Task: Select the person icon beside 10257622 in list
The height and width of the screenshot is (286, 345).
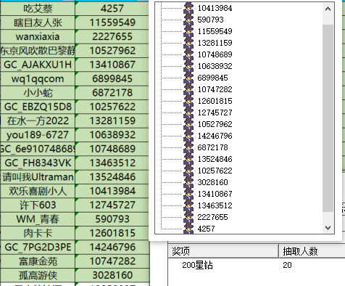Action: pyautogui.click(x=188, y=171)
